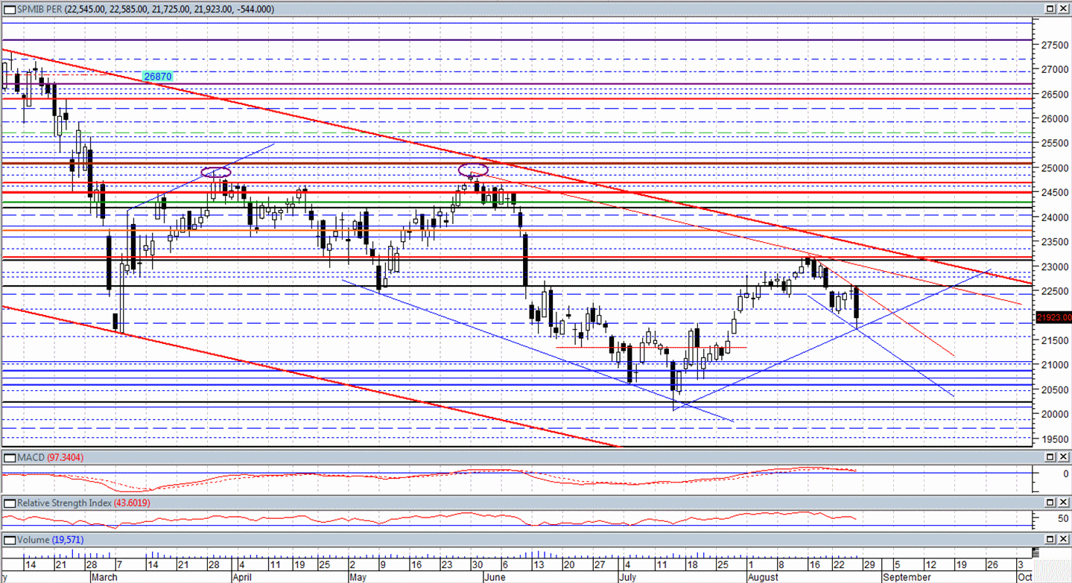The width and height of the screenshot is (1072, 583).
Task: Click the 20000 value on price axis
Action: click(x=1053, y=414)
